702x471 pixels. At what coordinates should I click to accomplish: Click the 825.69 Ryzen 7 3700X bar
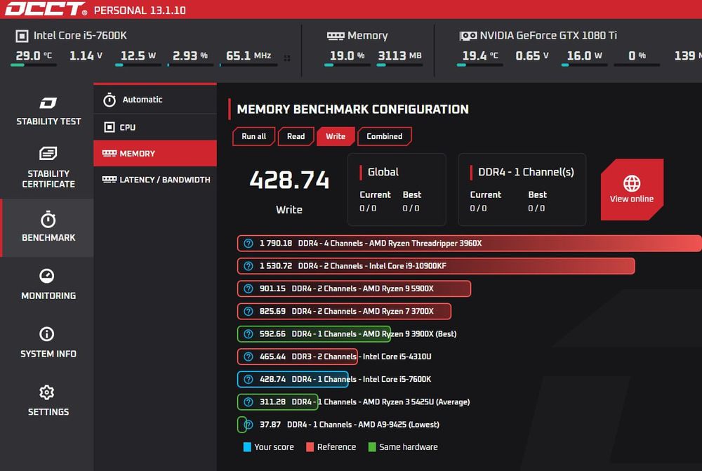click(344, 311)
